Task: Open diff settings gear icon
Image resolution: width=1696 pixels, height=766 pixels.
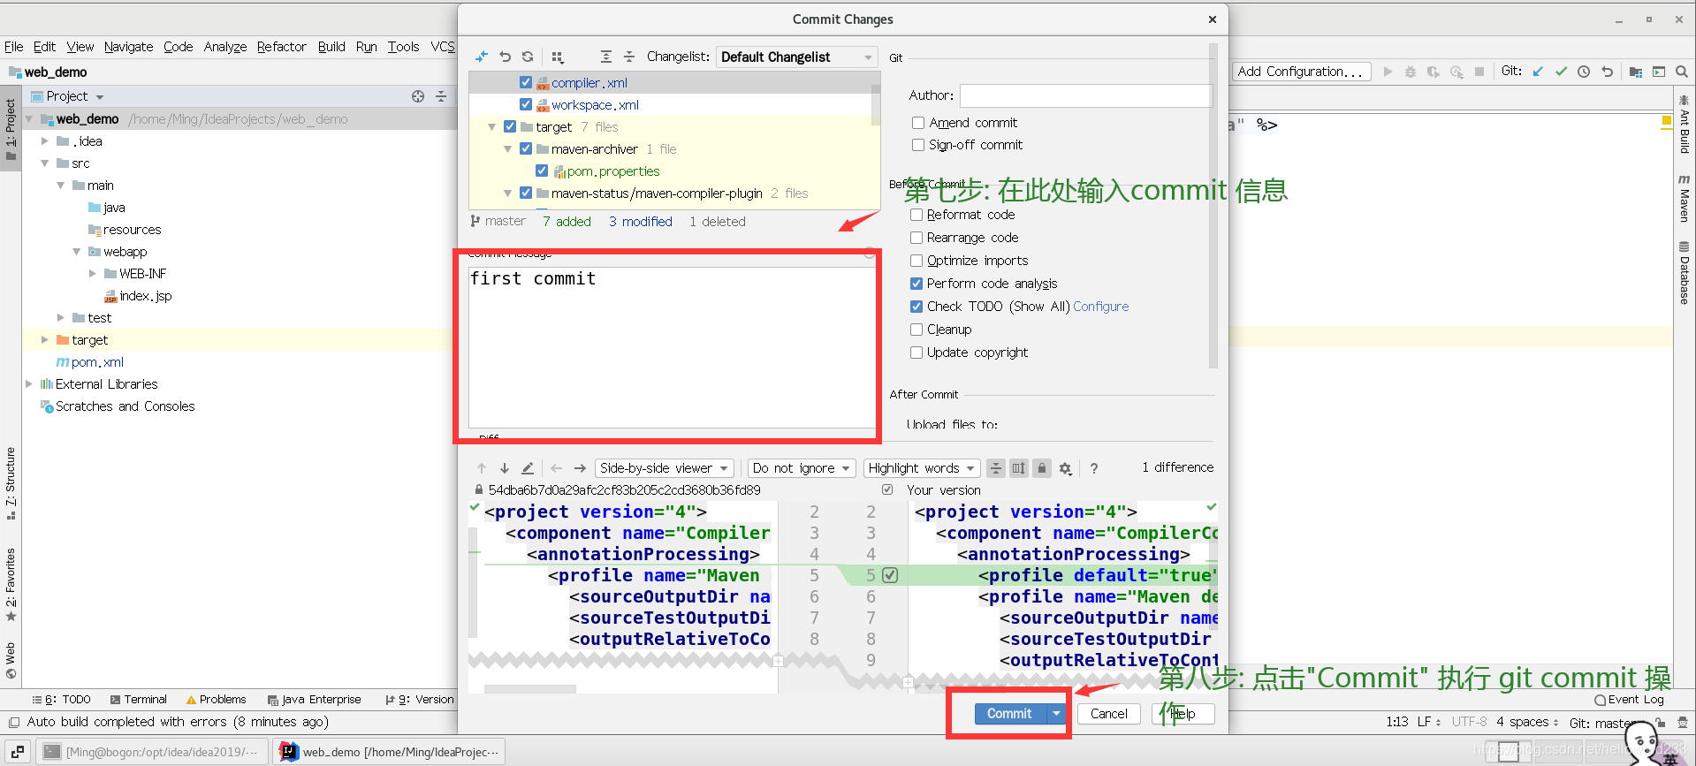Action: point(1066,468)
